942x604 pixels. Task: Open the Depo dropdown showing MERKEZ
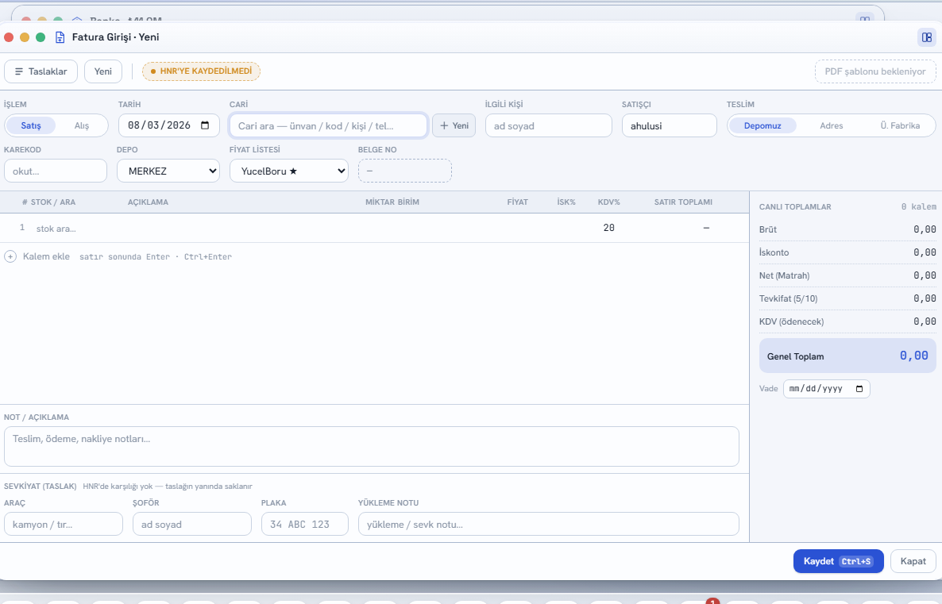(168, 171)
